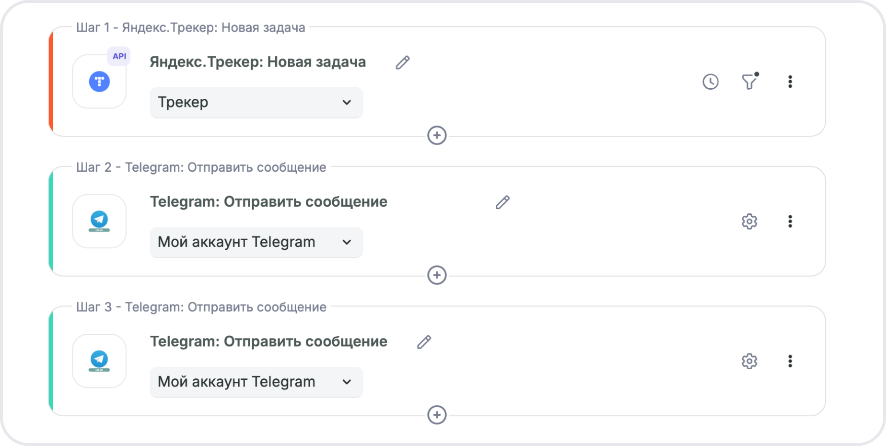
Task: Click Step 3 heading Telegram: Отправить сообщение
Action: 268,342
